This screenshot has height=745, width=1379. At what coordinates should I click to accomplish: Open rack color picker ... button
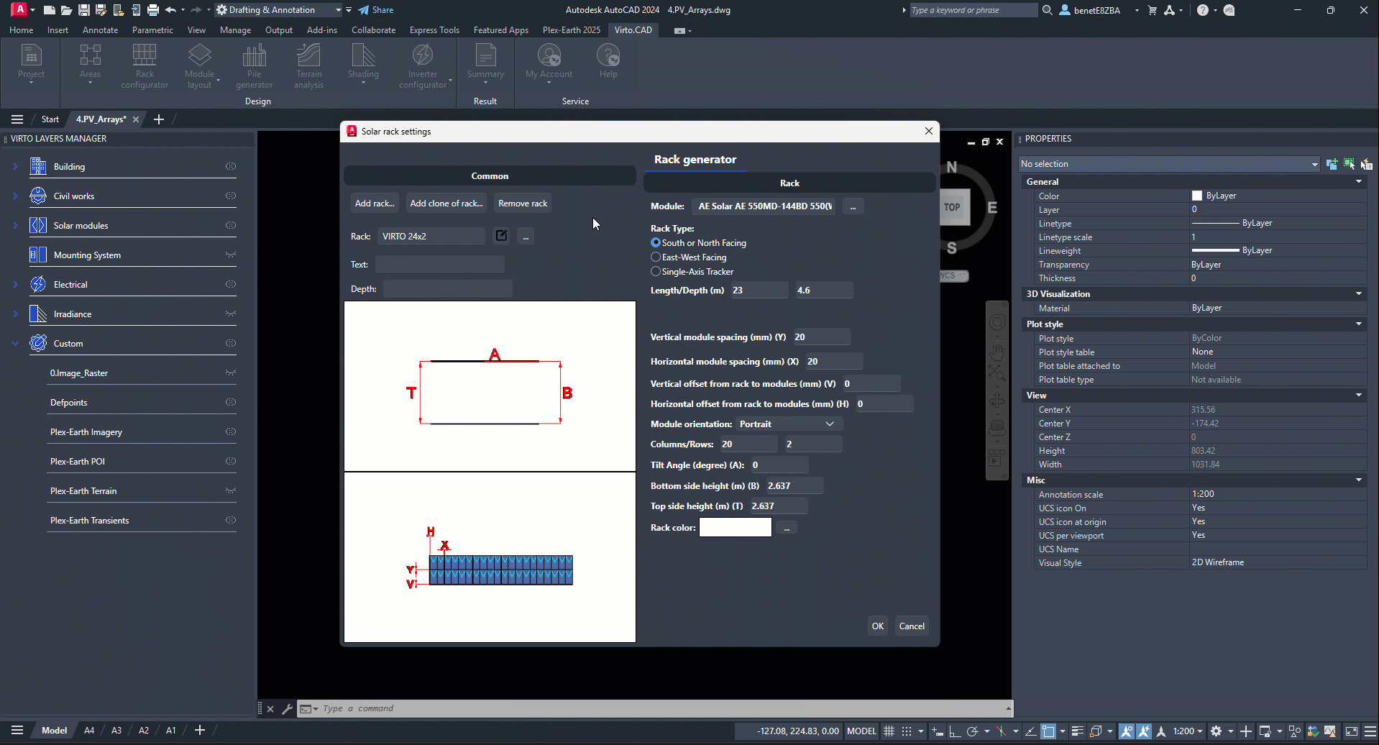pos(787,528)
